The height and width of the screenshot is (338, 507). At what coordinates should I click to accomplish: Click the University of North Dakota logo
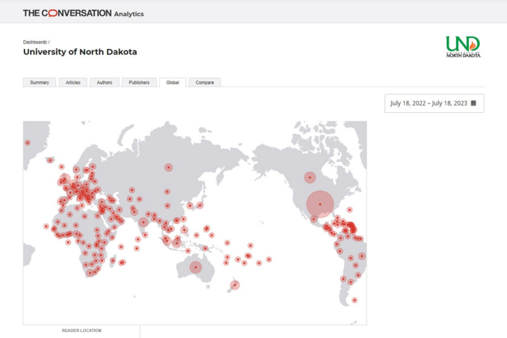(x=463, y=47)
